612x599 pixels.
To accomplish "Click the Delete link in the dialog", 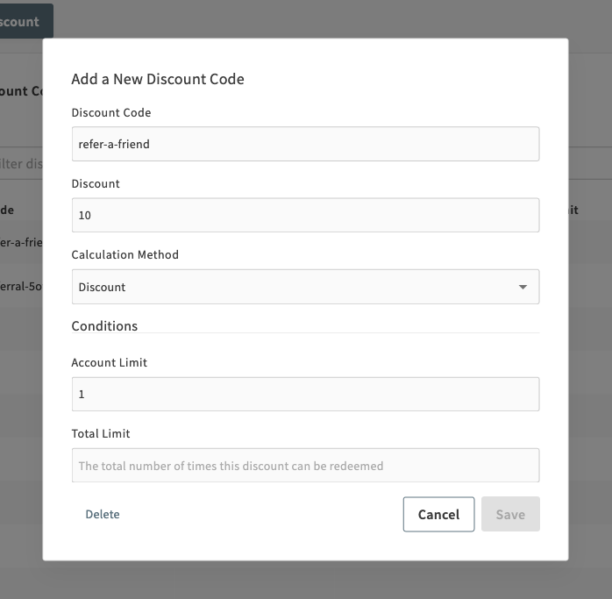I will [103, 515].
